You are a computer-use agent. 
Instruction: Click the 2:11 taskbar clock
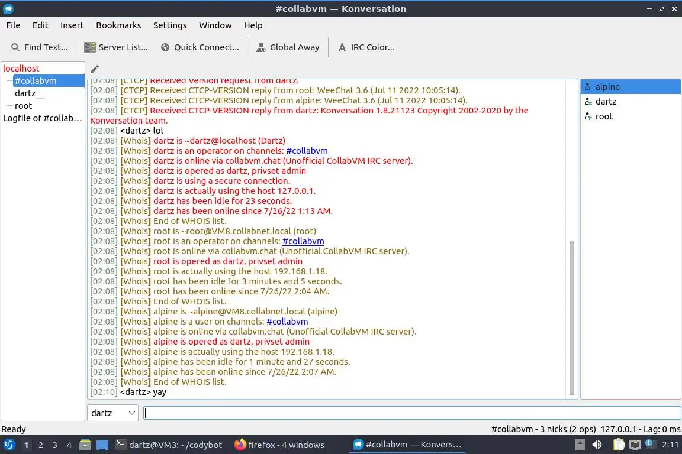[x=670, y=445]
